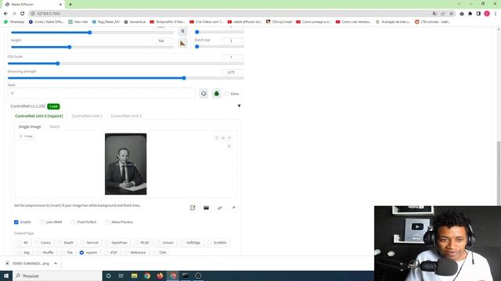Send dimensions with the upward arrow icon

tap(233, 208)
